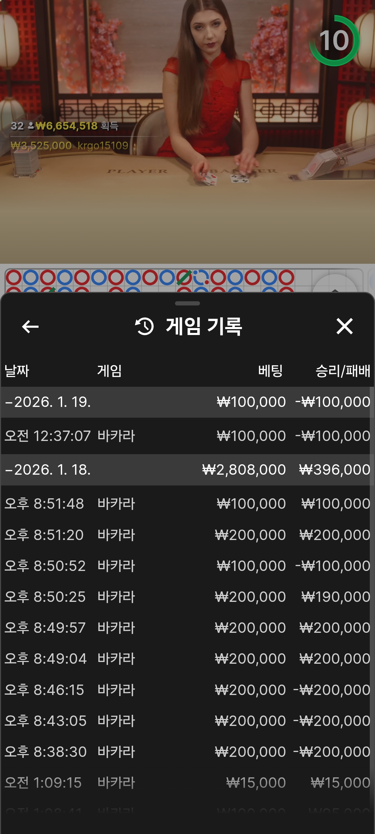Tap the green-slashed tie marker in roadmap

[x=184, y=278]
